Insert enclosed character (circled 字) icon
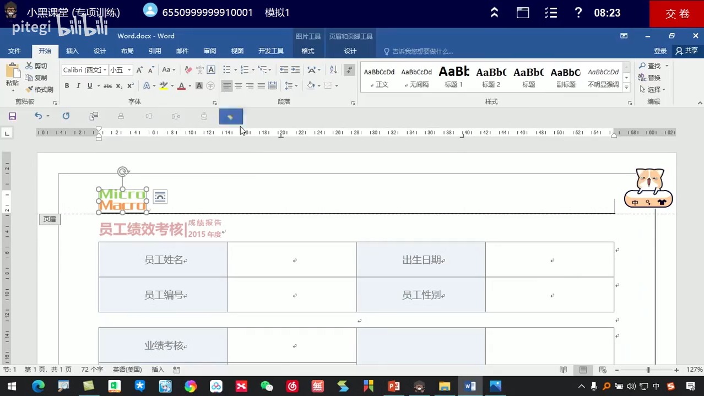 coord(210,86)
